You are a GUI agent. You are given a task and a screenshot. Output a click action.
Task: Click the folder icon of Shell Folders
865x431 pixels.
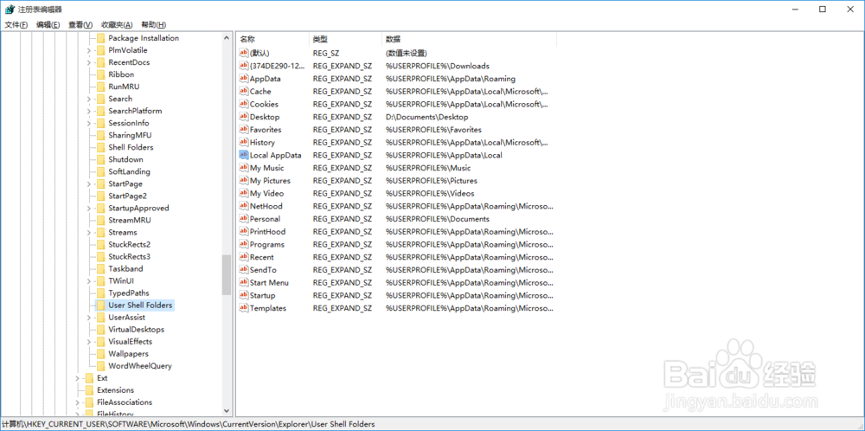pyautogui.click(x=100, y=147)
